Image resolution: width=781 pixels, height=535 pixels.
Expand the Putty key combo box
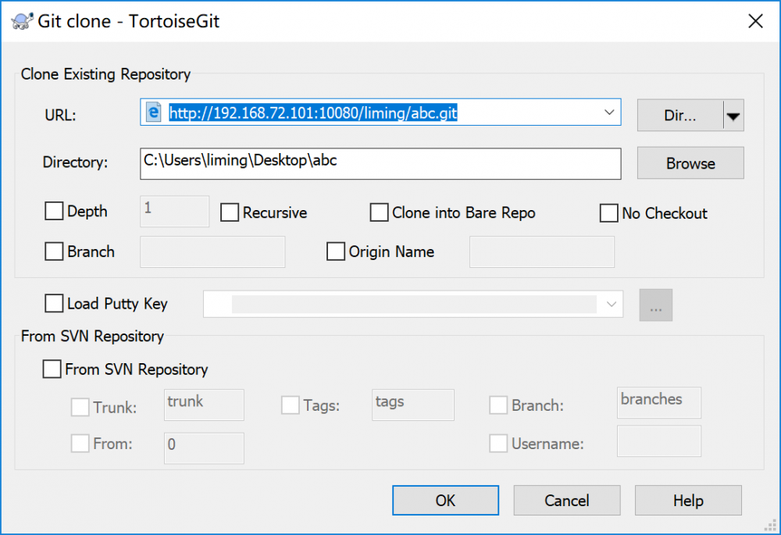pos(611,304)
